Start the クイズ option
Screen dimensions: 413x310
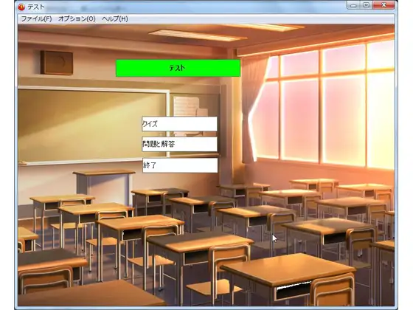(180, 124)
